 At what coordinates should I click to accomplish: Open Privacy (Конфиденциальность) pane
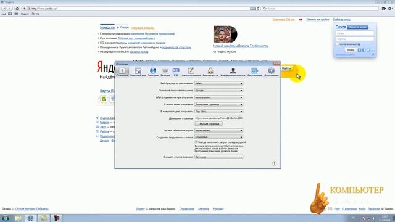233,72
